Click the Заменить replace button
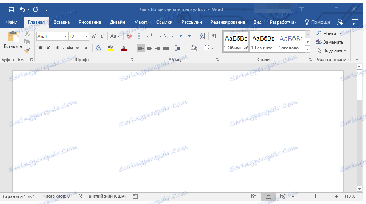This screenshot has width=366, height=204. click(330, 42)
